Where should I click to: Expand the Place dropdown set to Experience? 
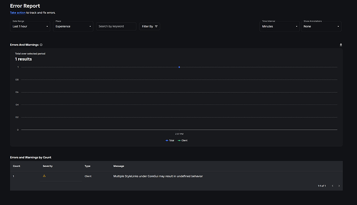(73, 26)
